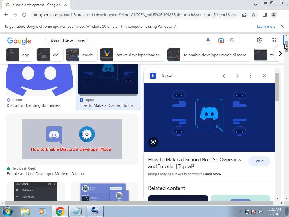Reload the current page
The height and width of the screenshot is (217, 289).
[24, 15]
